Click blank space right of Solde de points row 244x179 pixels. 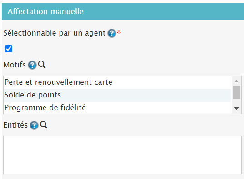(x=146, y=95)
